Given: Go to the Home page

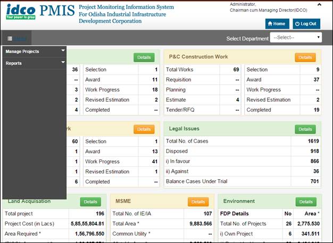Looking at the screenshot, I should 277,23.
